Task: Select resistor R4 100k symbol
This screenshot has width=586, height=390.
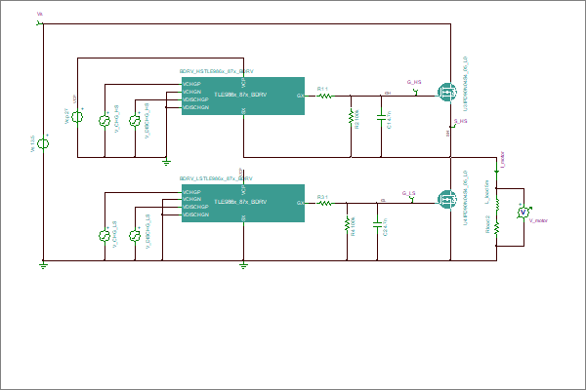Action: [x=347, y=224]
